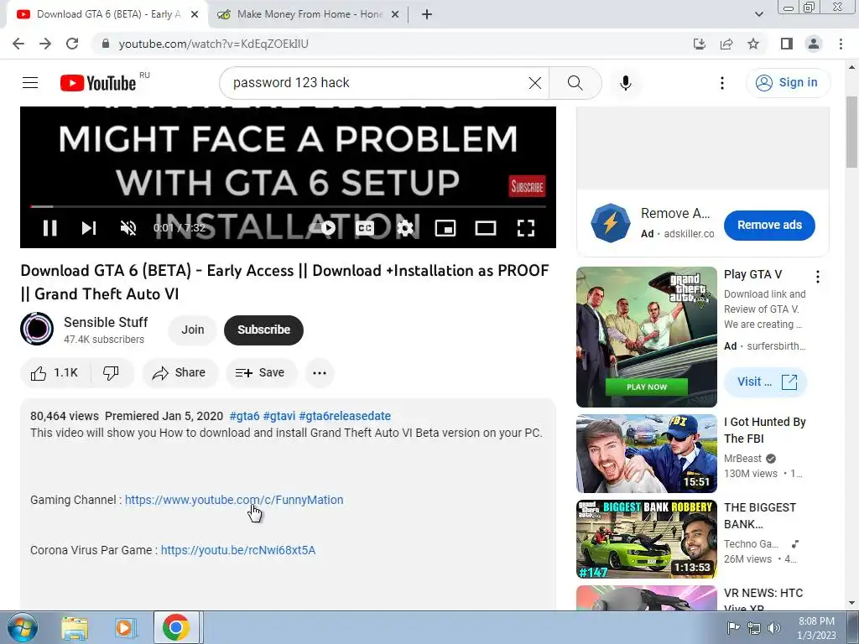Switch to miniplayer mode
The width and height of the screenshot is (859, 644).
(x=445, y=227)
